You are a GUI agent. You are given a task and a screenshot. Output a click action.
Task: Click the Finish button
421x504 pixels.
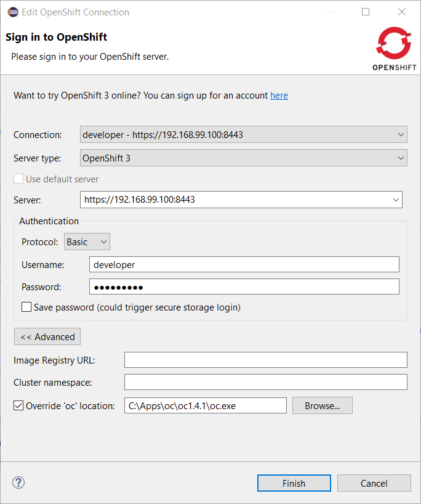(294, 483)
